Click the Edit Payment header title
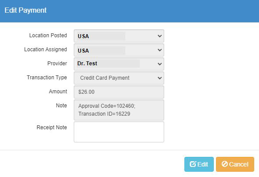This screenshot has height=177, width=259. click(25, 10)
